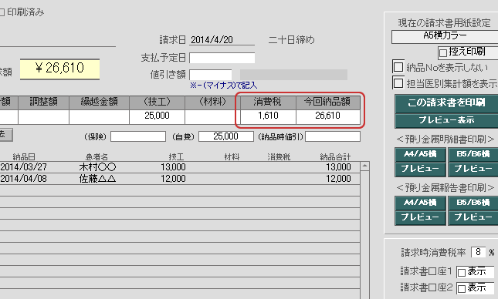
Task: Click the 今回納品額 column header
Action: [328, 102]
